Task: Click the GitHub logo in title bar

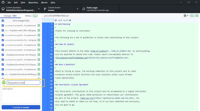Action: click(3, 2)
